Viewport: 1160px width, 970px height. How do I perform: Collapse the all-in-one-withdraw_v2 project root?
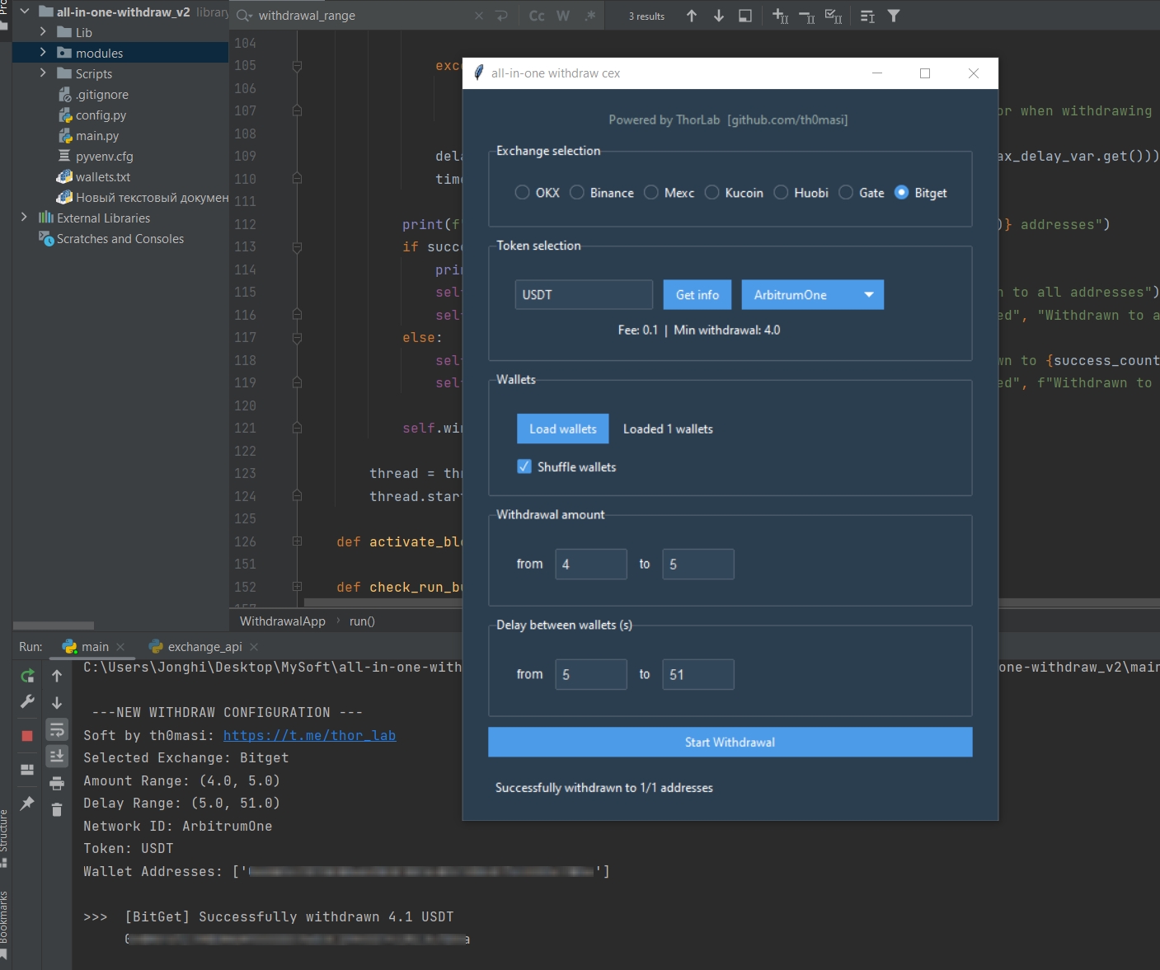click(25, 12)
